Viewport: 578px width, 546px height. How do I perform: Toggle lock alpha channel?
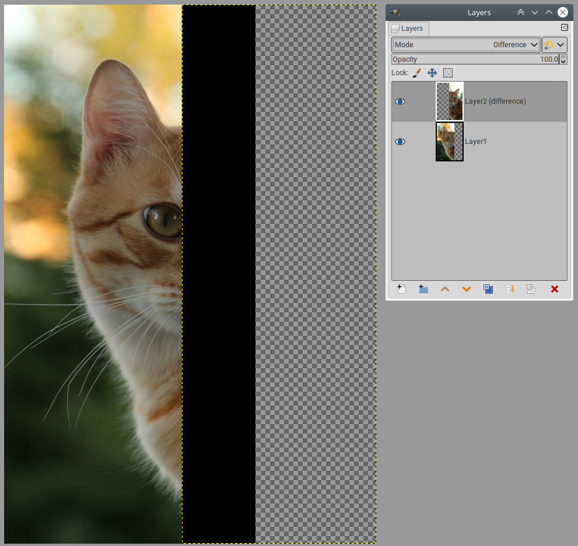(448, 73)
